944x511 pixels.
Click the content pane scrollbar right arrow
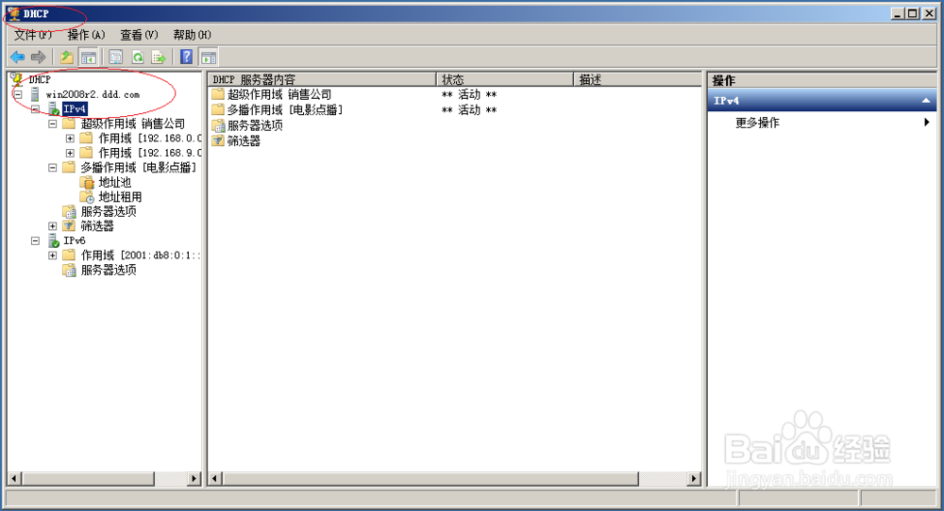tap(694, 479)
